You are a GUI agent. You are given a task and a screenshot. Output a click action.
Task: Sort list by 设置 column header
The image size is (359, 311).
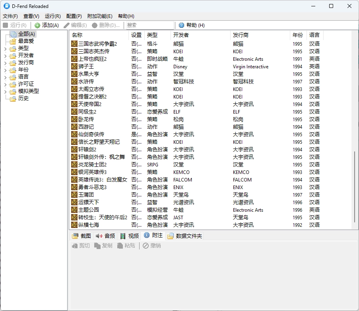point(136,35)
